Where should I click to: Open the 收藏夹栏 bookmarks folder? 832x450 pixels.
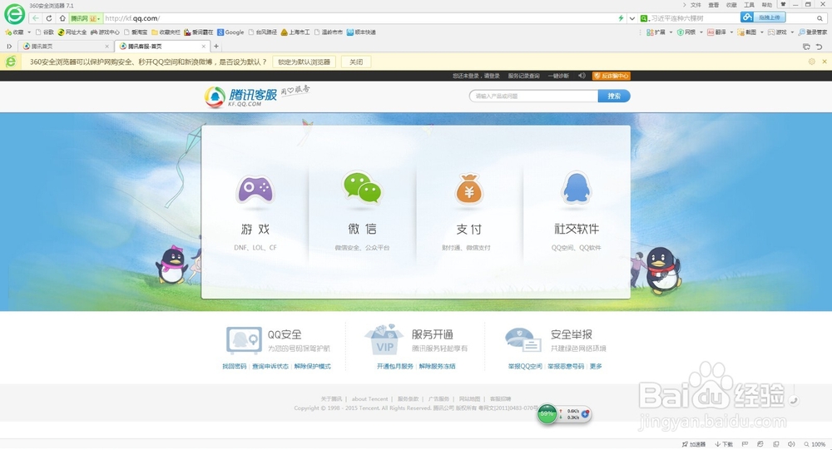click(166, 32)
